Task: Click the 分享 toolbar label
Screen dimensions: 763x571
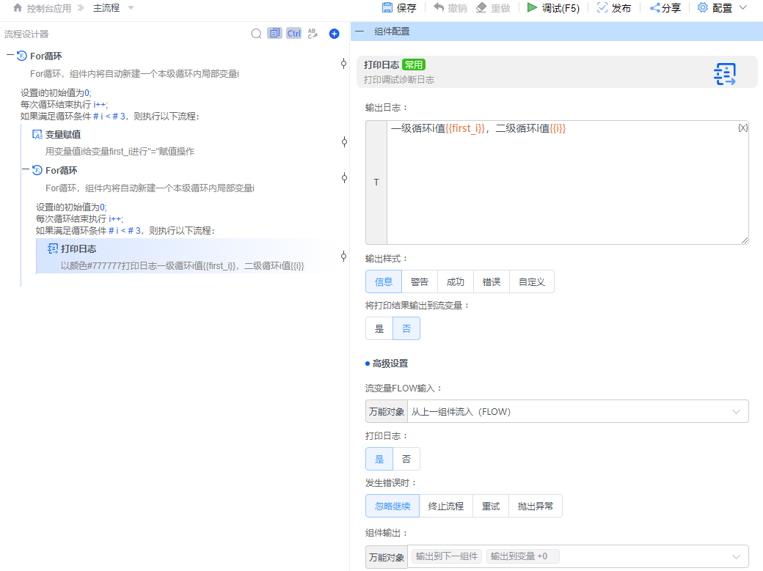Action: point(671,8)
